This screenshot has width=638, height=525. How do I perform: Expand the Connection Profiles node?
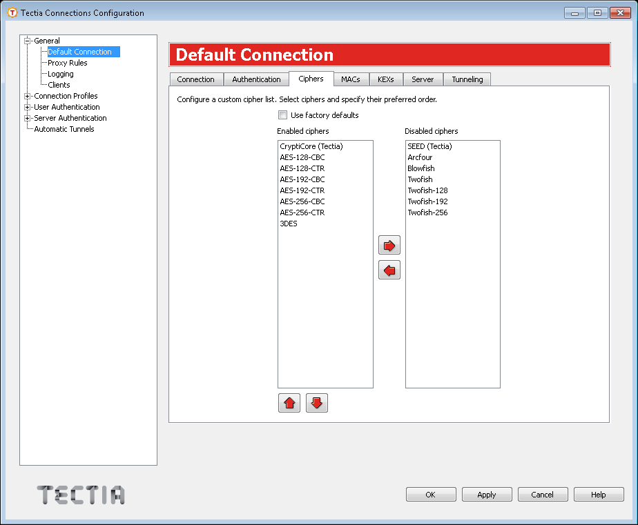[x=28, y=96]
